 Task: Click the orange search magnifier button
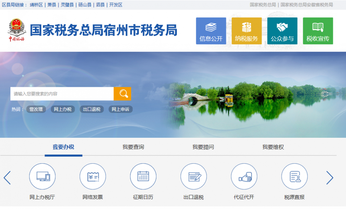coord(122,94)
